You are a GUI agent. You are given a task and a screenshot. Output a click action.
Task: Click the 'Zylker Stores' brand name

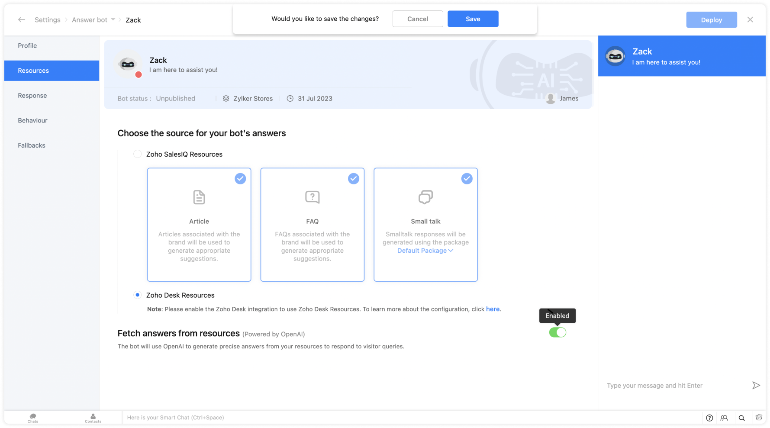253,99
